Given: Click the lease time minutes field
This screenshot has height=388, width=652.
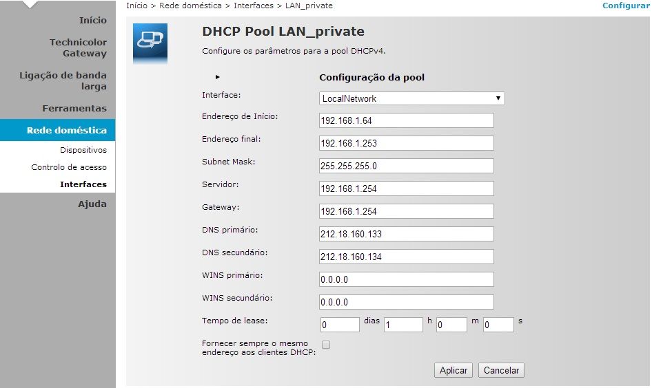Looking at the screenshot, I should coord(451,325).
